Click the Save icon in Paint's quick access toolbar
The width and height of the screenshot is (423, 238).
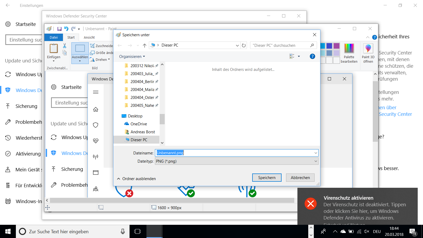(x=59, y=29)
